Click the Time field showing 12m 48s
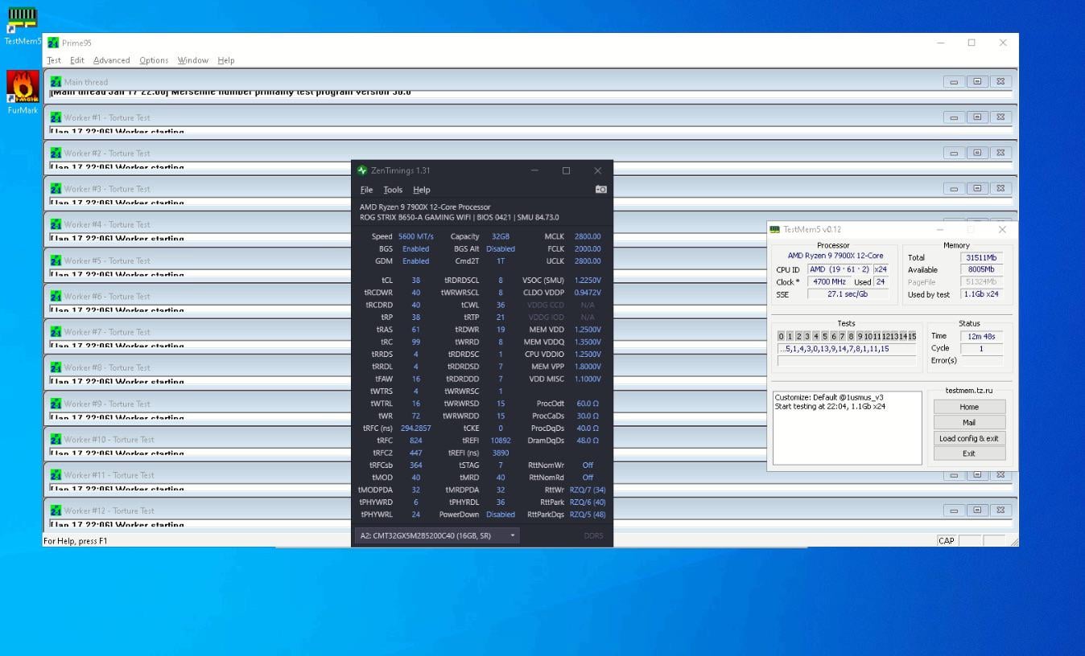The image size is (1085, 656). click(x=981, y=336)
